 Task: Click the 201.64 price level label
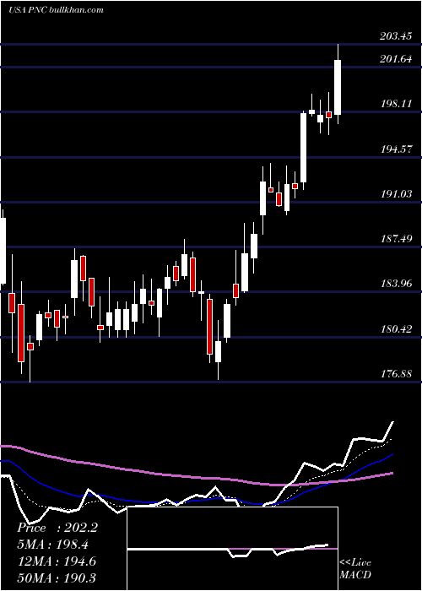(396, 59)
